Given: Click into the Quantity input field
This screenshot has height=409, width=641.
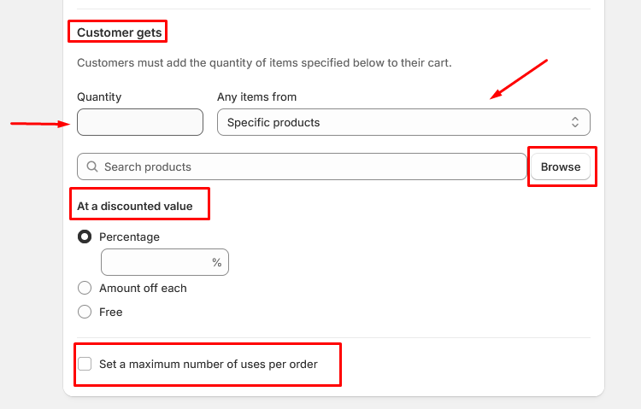Looking at the screenshot, I should [140, 122].
